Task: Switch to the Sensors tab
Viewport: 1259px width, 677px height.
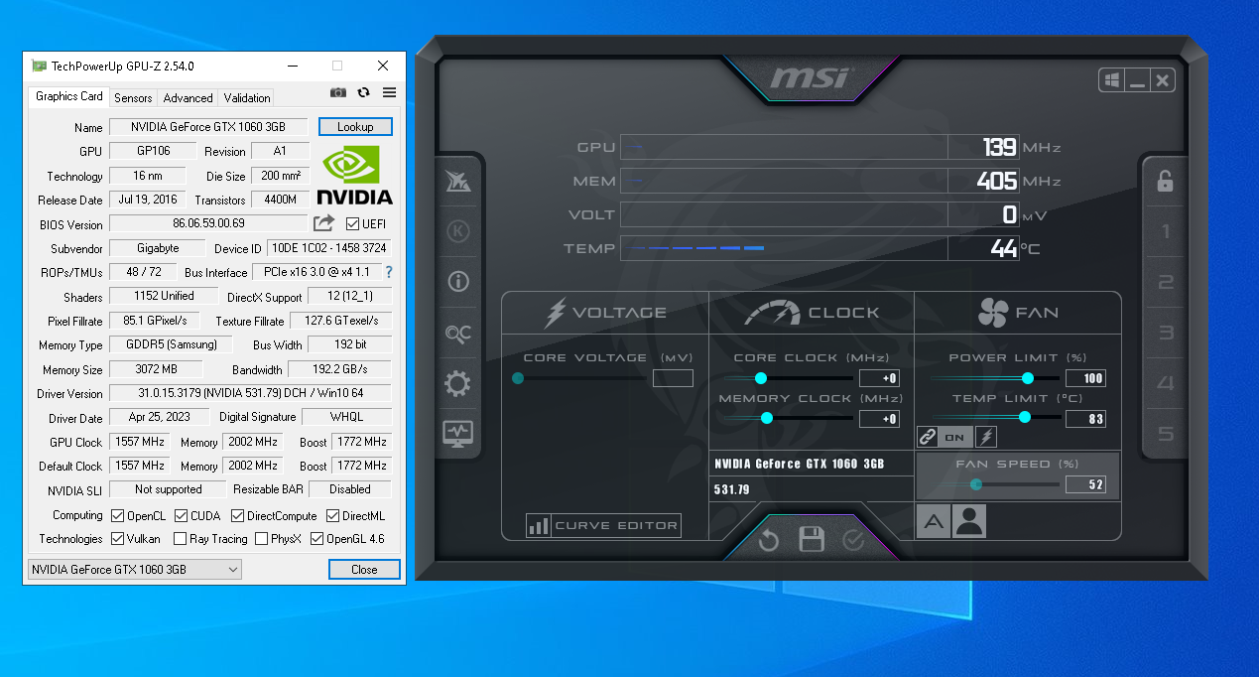Action: pos(133,97)
